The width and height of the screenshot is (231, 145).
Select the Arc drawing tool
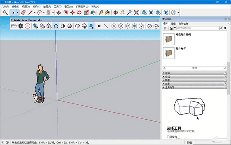(40, 13)
